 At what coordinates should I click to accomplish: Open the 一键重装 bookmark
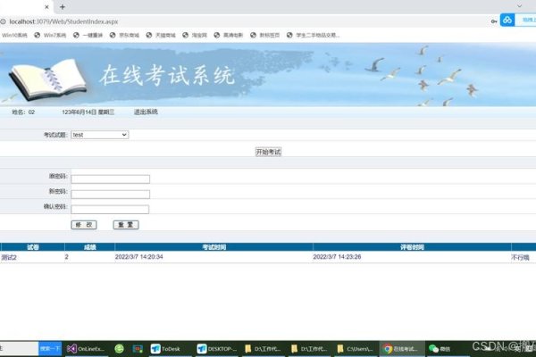pos(88,35)
